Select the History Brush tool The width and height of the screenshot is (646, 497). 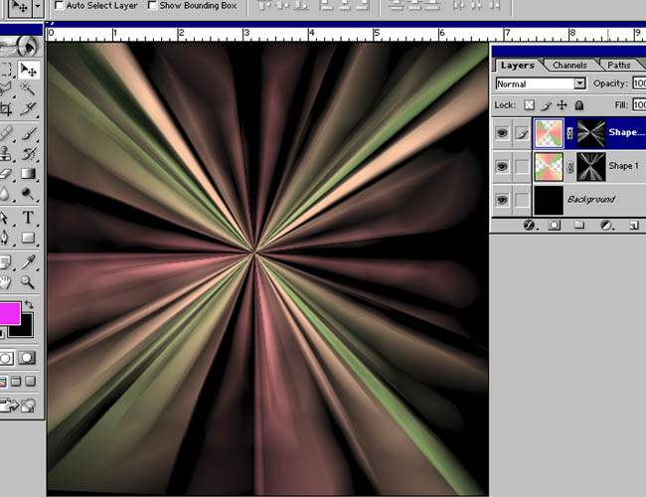tap(28, 154)
